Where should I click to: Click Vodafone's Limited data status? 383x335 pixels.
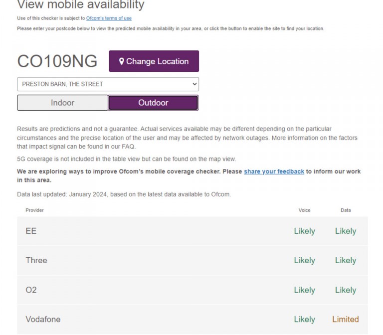[346, 319]
